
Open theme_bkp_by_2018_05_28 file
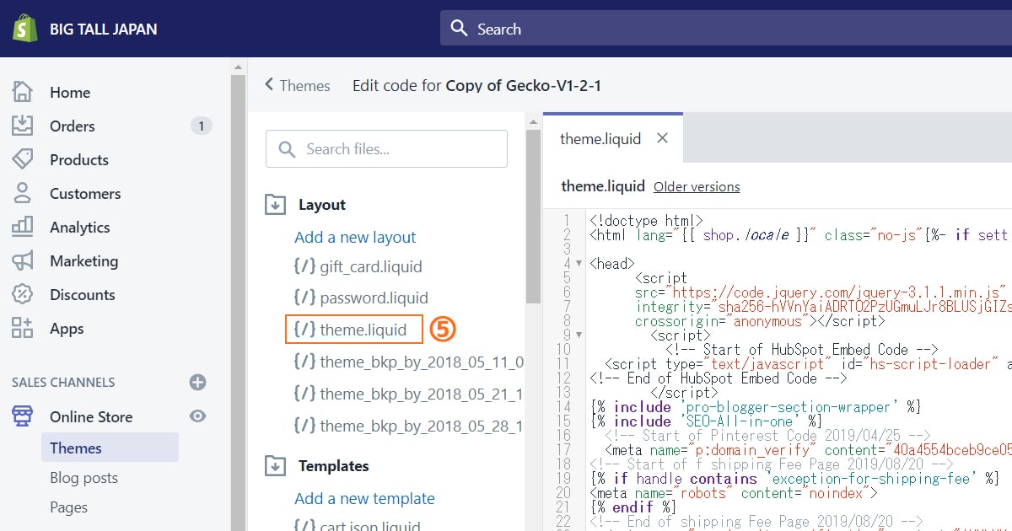click(422, 426)
